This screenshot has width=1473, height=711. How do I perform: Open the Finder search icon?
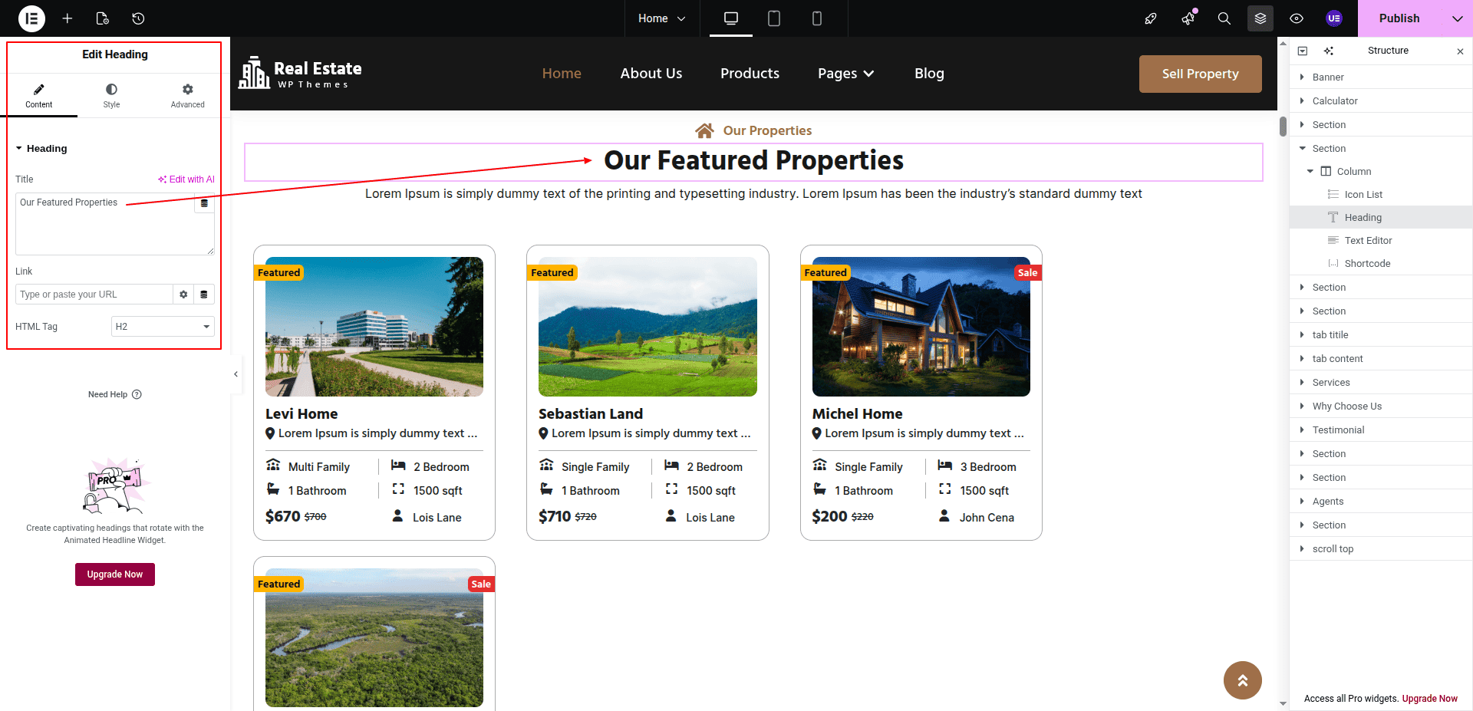pyautogui.click(x=1224, y=18)
